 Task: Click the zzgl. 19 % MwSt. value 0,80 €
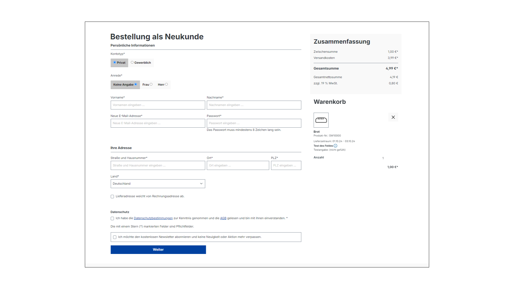pos(393,83)
